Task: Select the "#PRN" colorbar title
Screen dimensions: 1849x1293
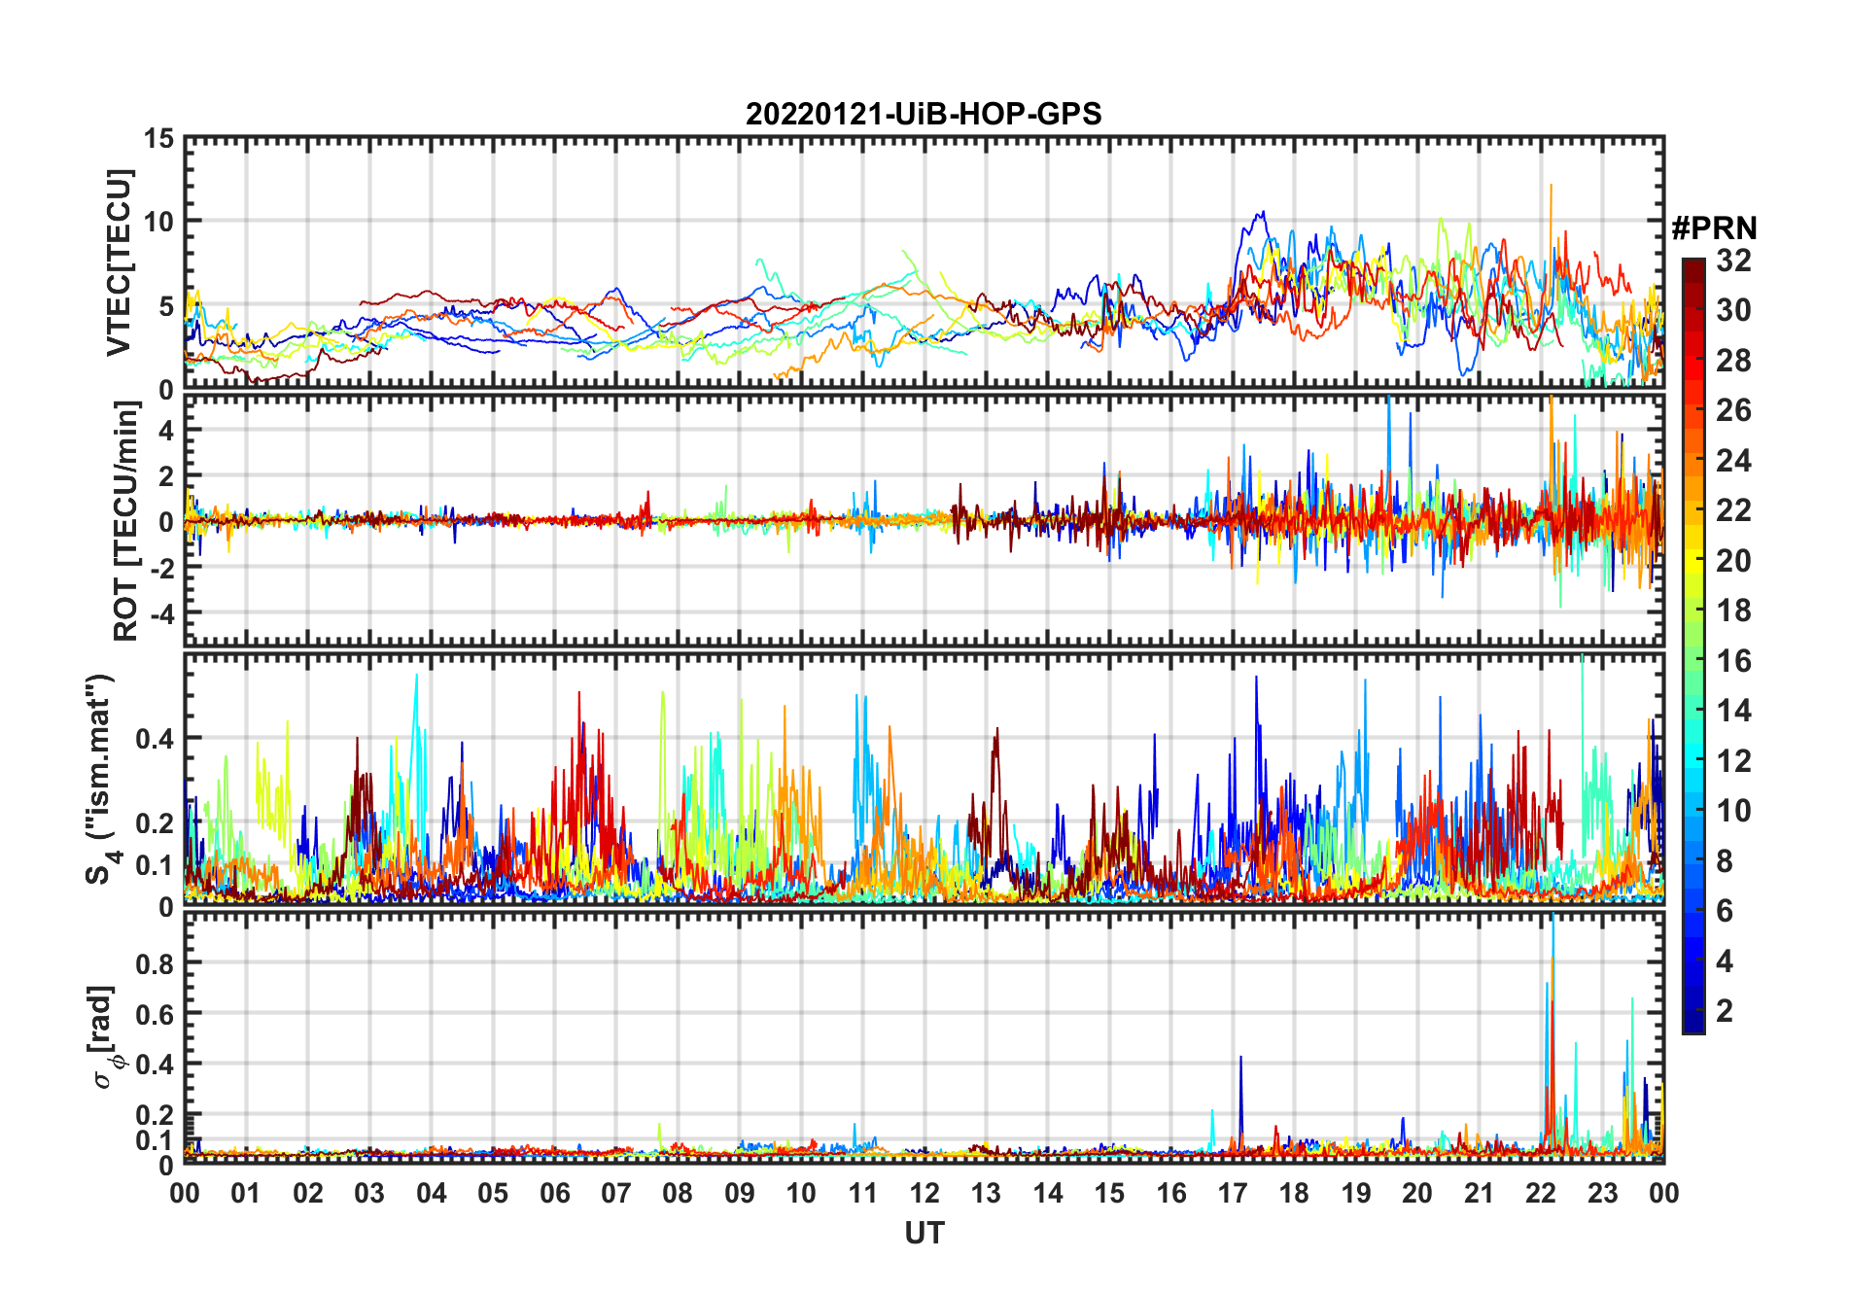Action: click(1714, 228)
